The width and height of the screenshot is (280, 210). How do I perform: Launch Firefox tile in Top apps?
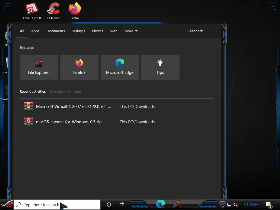79,67
